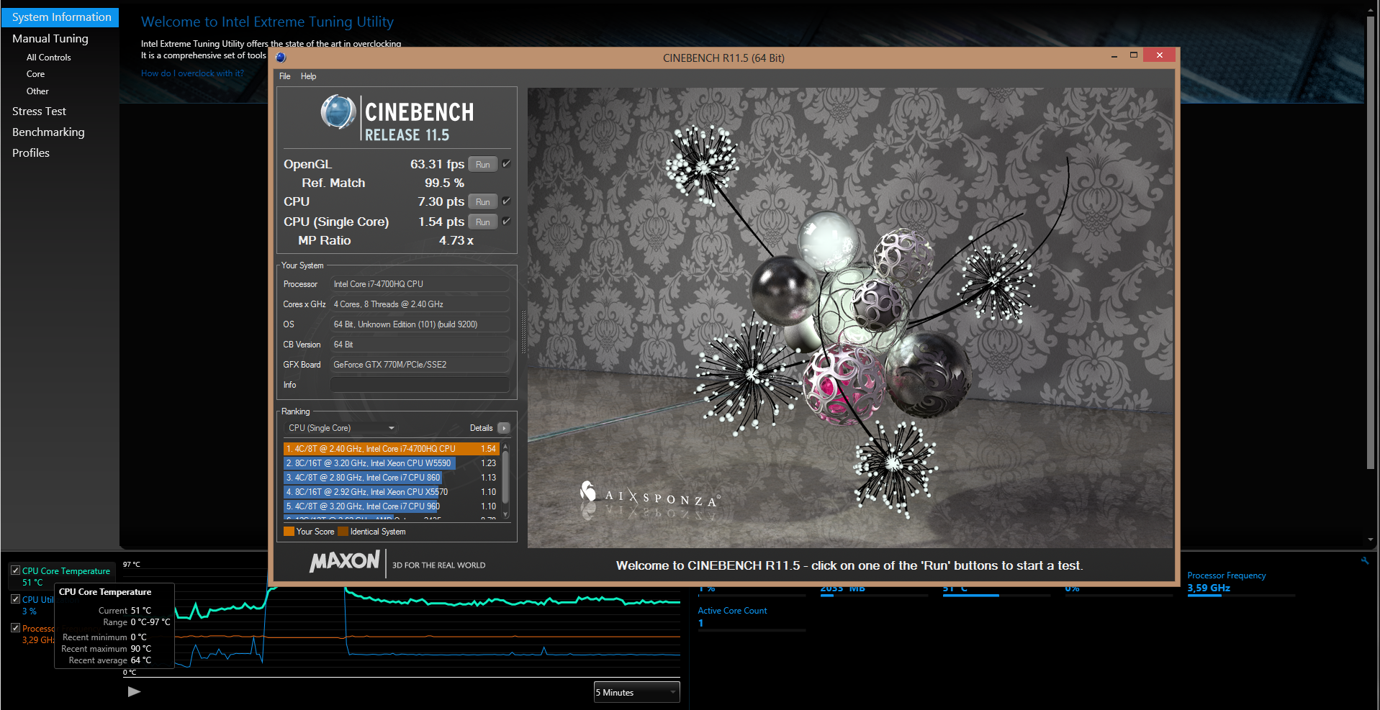Click the MP Ratio 4.73 x value
The width and height of the screenshot is (1380, 710).
[x=456, y=240]
